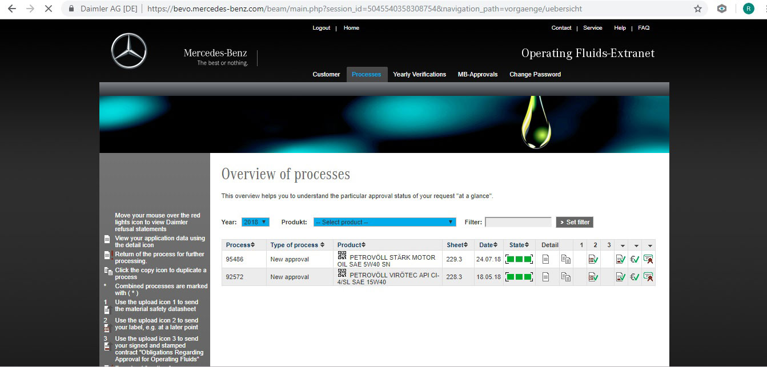Click sheet value 228.3
The height and width of the screenshot is (367, 767).
(x=455, y=277)
